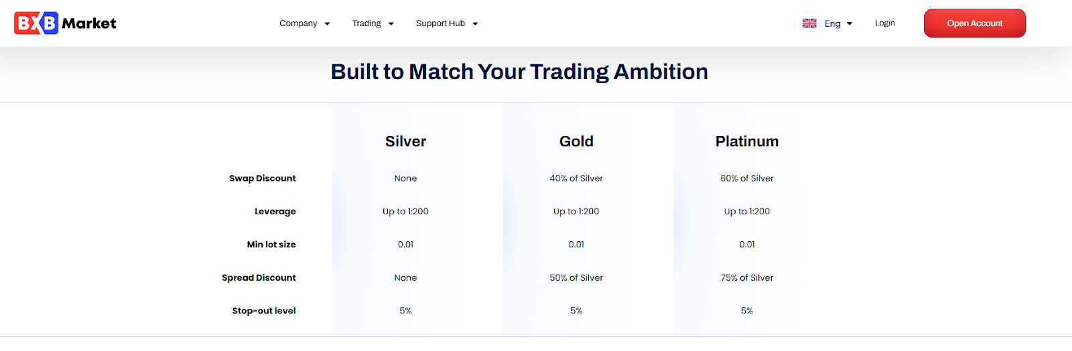Expand the Support Hub dropdown arrow

475,24
